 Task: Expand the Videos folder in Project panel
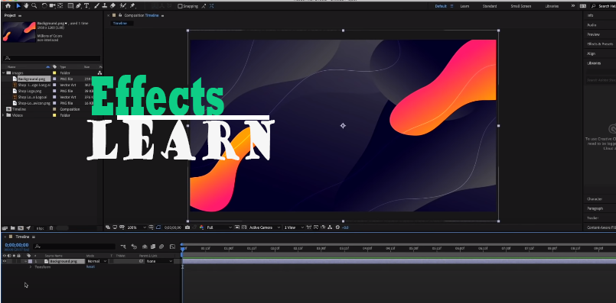(4, 115)
